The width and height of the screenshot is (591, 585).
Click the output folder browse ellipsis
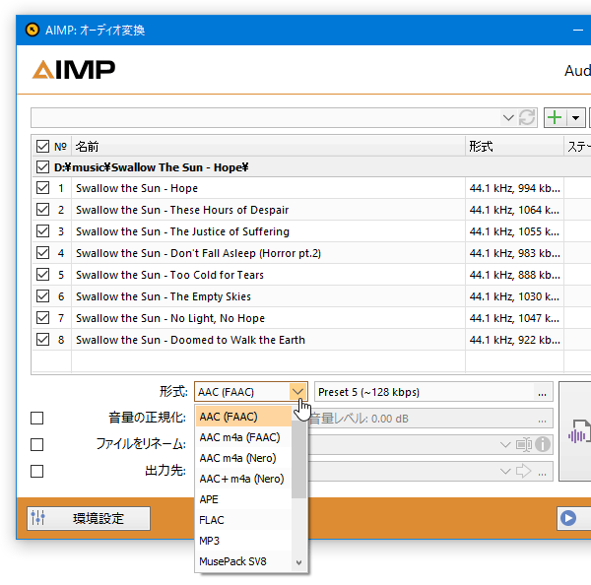click(x=542, y=473)
